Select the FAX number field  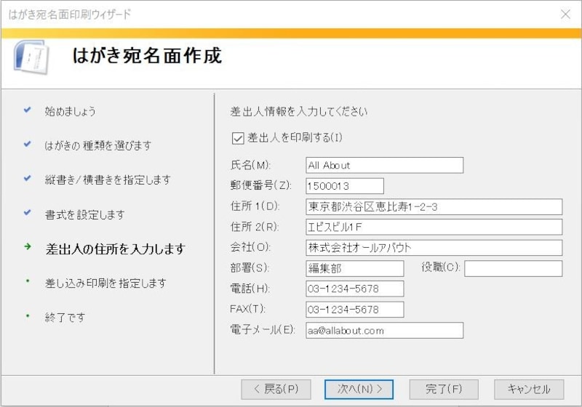354,310
